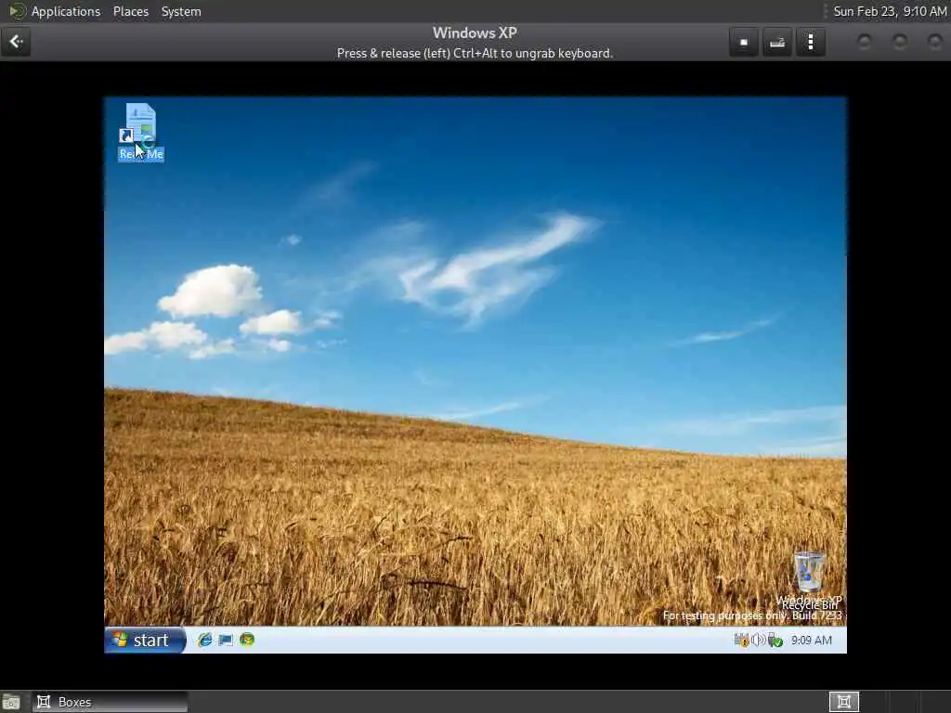Viewport: 951px width, 713px height.
Task: Launch Internet Explorer from Quick Launch
Action: 205,641
